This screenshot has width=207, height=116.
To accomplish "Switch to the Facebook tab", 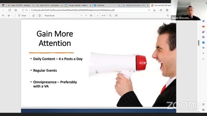I will pyautogui.click(x=106, y=5).
